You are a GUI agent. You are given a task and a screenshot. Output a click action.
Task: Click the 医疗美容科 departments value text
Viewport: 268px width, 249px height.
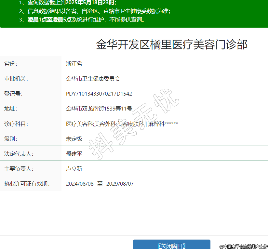point(122,124)
